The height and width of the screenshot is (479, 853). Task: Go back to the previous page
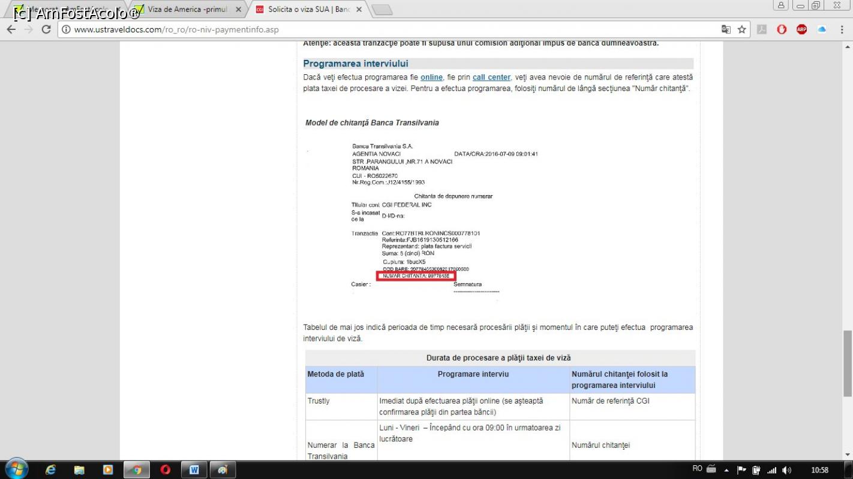pyautogui.click(x=11, y=29)
